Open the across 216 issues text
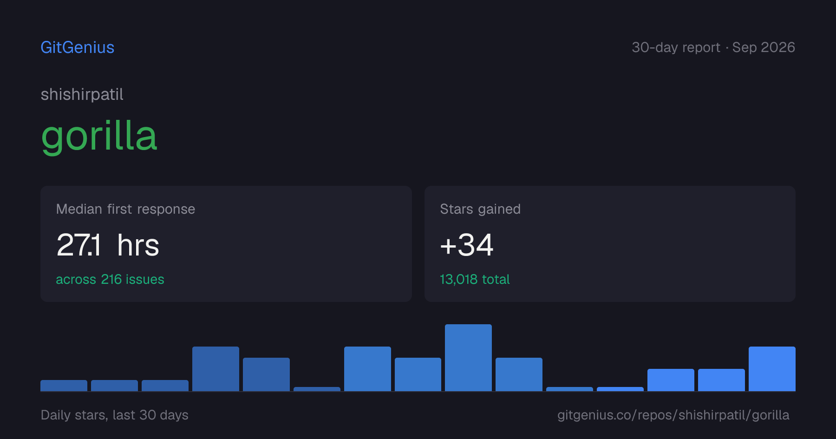Screen dimensions: 836x439 [x=110, y=279]
